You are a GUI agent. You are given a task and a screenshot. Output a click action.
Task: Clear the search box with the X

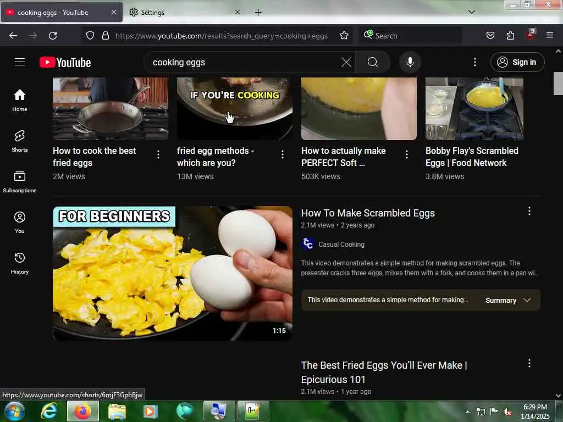[x=346, y=62]
